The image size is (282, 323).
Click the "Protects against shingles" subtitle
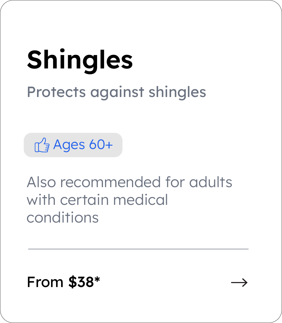pos(116,92)
